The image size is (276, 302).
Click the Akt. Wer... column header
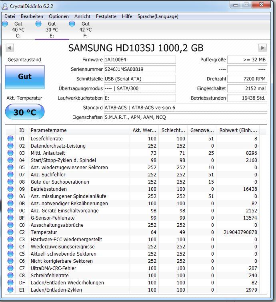pyautogui.click(x=144, y=130)
